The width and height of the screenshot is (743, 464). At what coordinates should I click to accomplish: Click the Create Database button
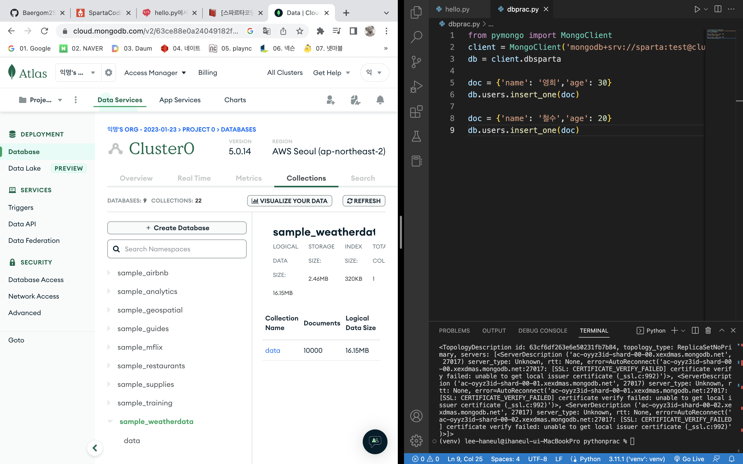pos(177,228)
